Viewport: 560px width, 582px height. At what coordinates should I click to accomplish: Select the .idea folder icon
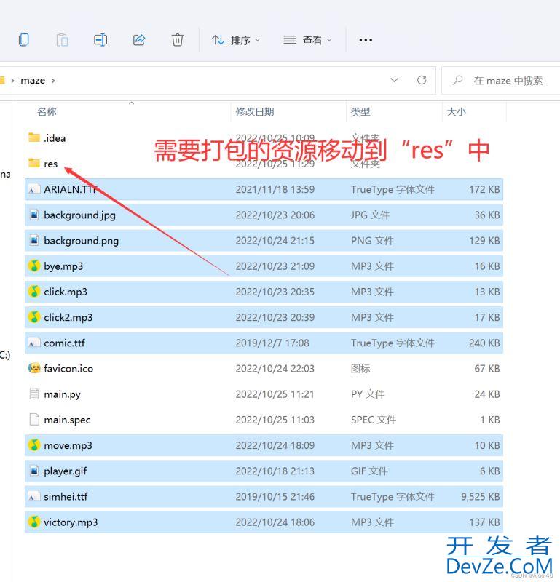click(34, 137)
